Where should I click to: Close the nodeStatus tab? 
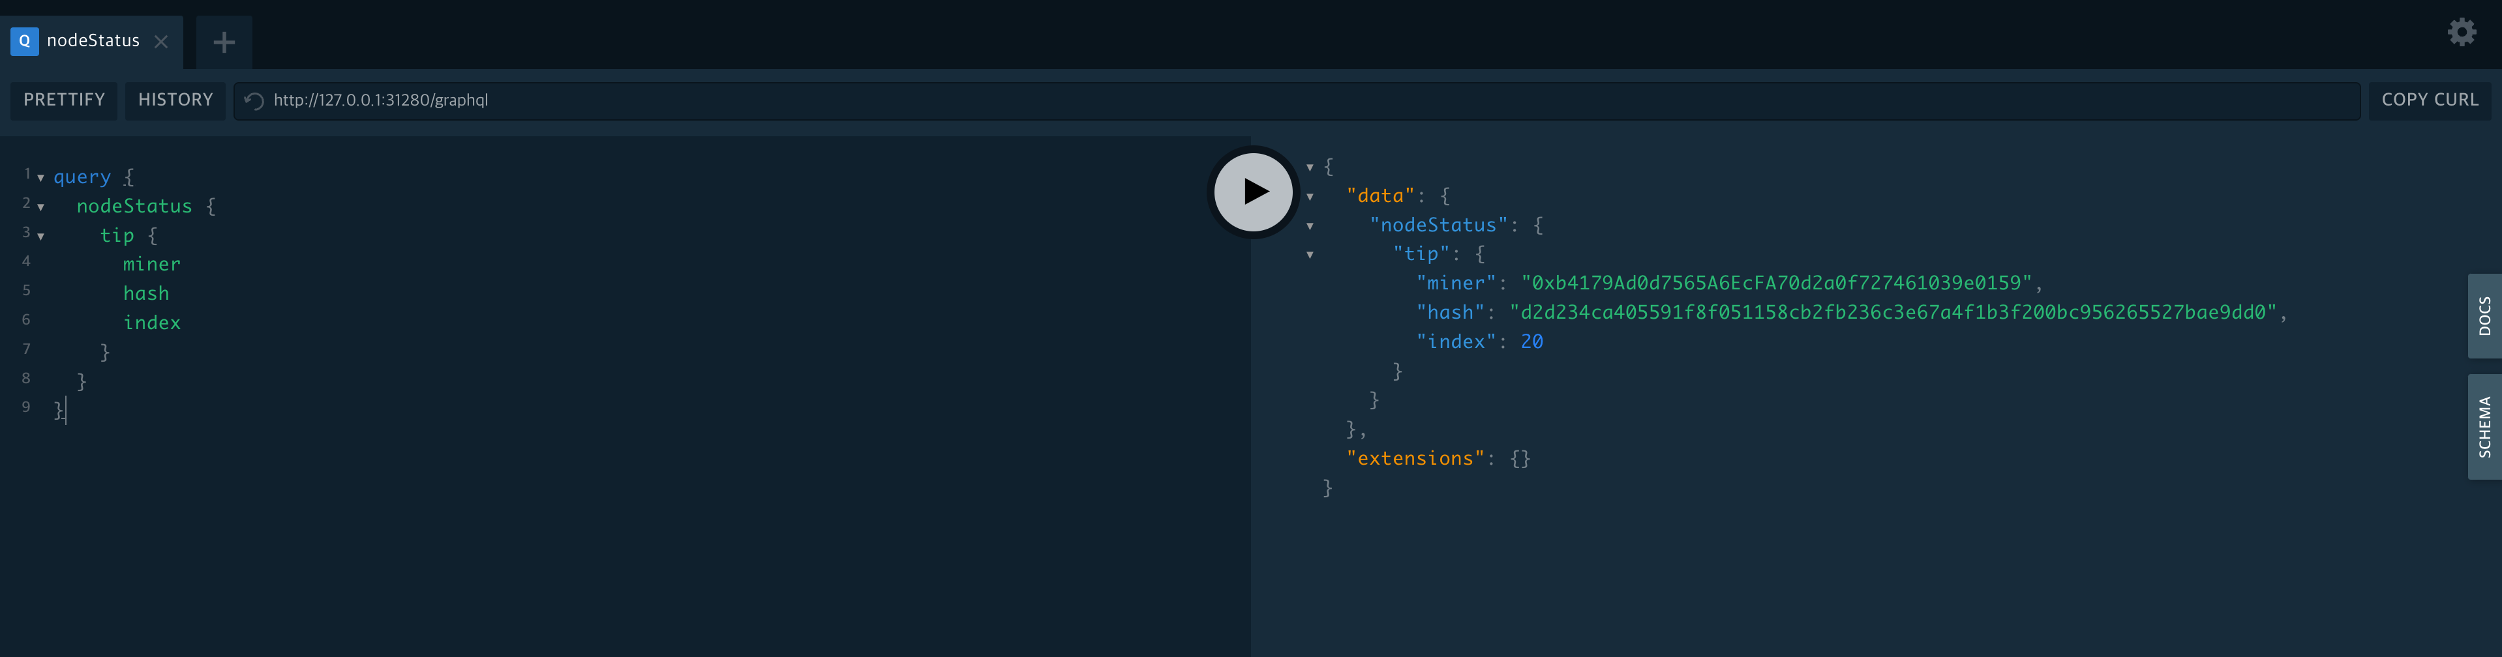161,42
